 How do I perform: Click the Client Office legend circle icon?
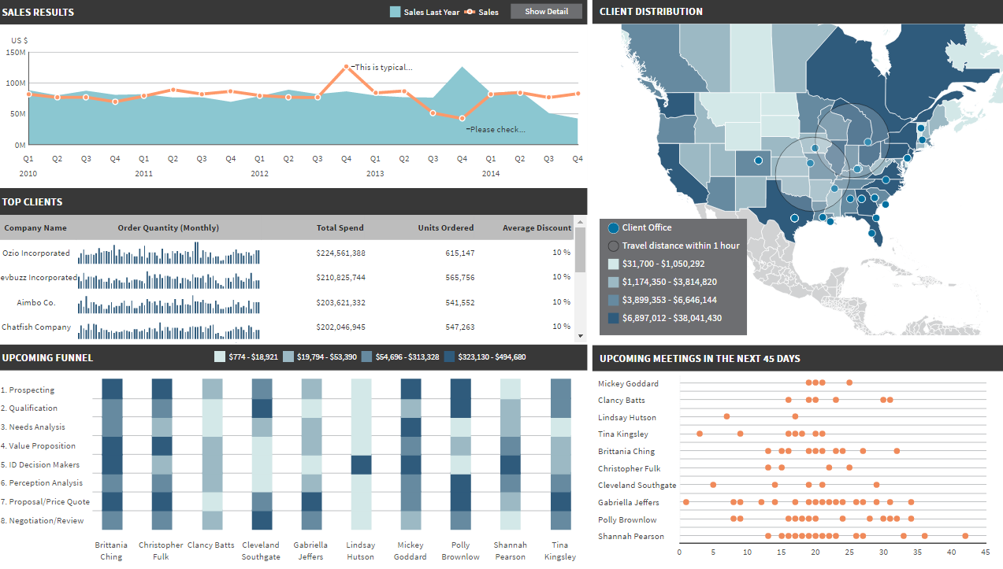click(614, 227)
